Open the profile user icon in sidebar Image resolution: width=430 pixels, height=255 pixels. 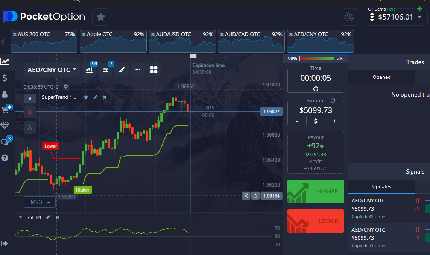(x=5, y=94)
